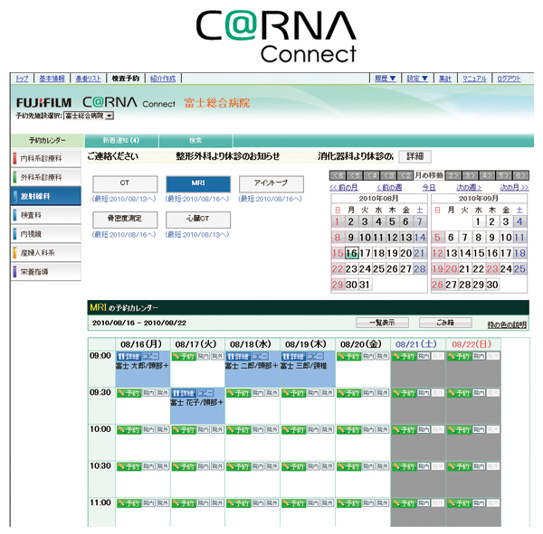Jump back 6 months with <6 button
This screenshot has height=534, width=543.
click(338, 175)
